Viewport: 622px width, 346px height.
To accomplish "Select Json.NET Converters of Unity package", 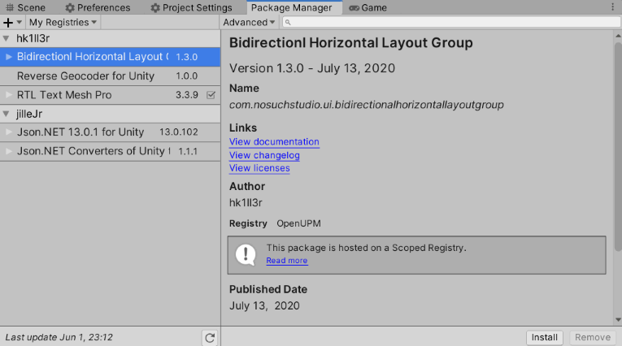I will 111,151.
